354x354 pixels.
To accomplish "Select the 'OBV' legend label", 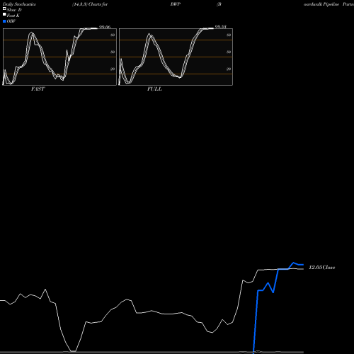I will (11, 21).
